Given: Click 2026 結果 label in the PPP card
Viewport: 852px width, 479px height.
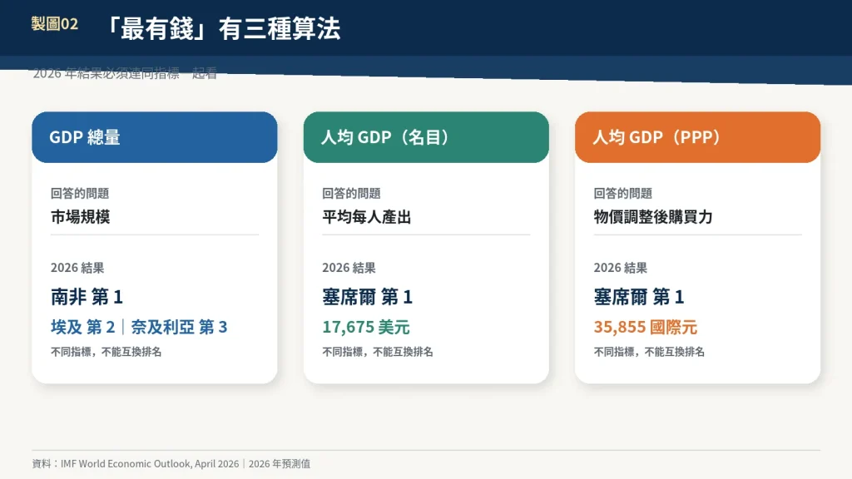Looking at the screenshot, I should [621, 268].
